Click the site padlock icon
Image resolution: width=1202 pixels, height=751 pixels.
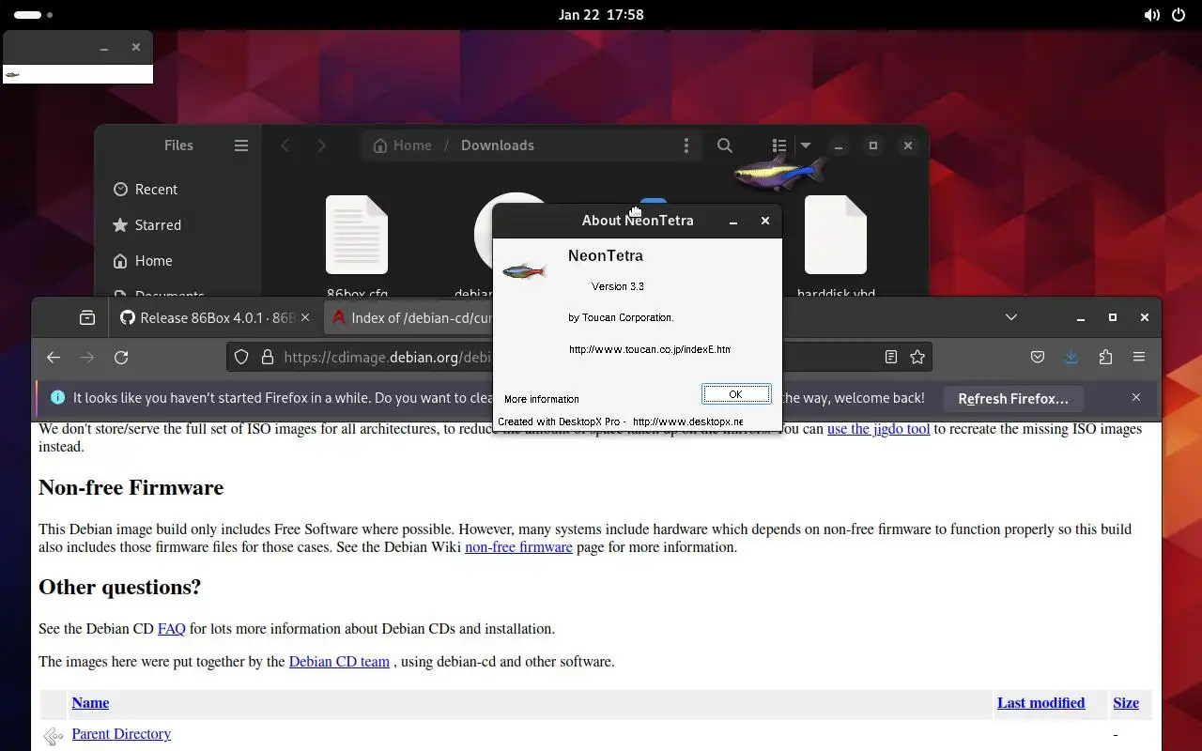pyautogui.click(x=267, y=358)
